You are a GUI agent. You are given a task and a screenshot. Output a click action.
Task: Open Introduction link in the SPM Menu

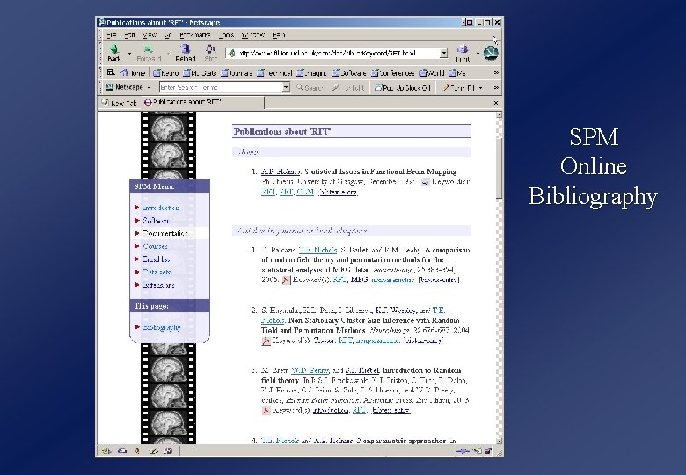tap(161, 208)
